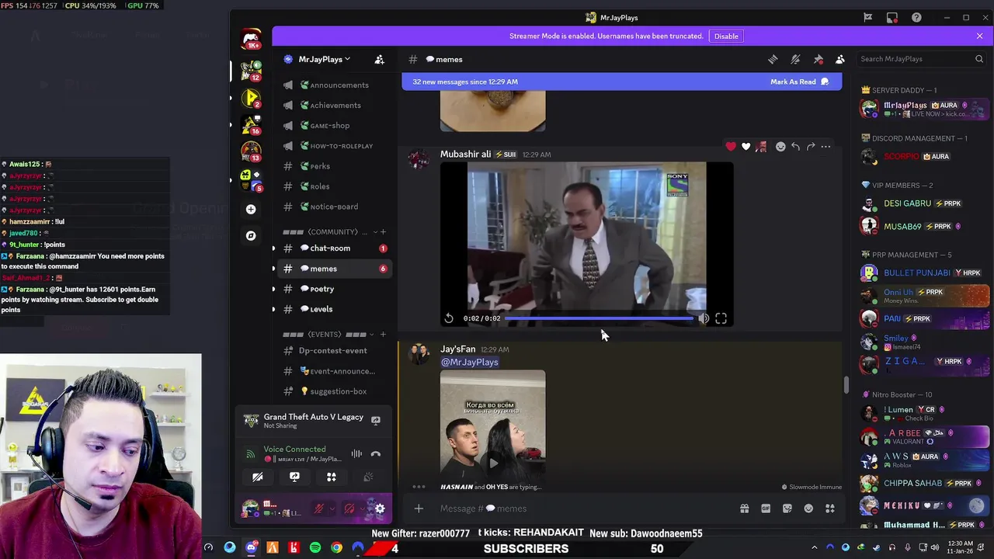This screenshot has height=559, width=994.
Task: Switch to the GAME-Shop channel
Action: pos(334,125)
